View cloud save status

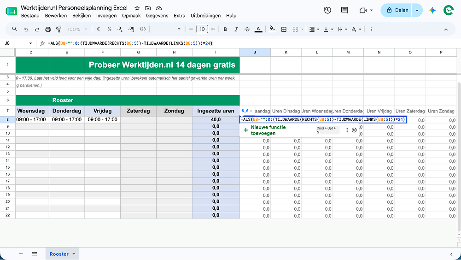[x=159, y=8]
